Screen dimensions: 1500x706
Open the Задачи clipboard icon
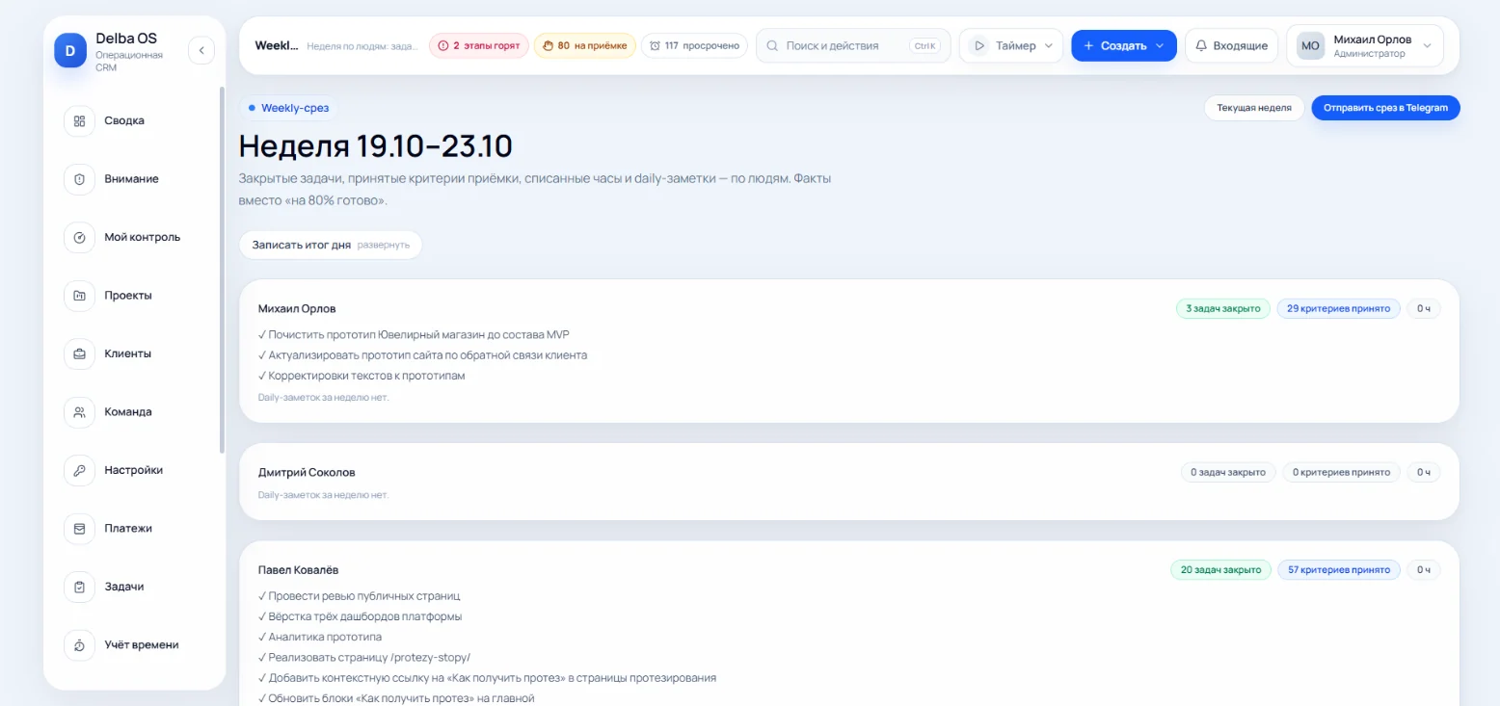coord(79,587)
